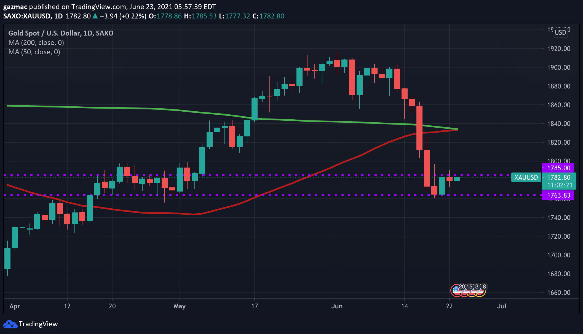Click the change value +3.94 (+0.22%)
583x334 pixels.
[x=123, y=16]
